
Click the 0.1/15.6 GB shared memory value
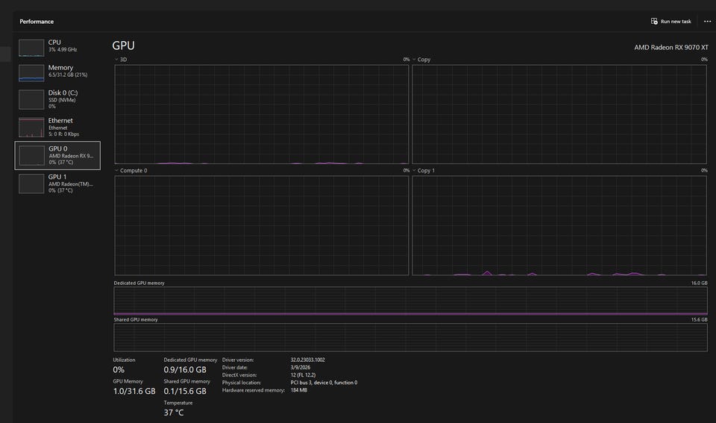185,391
